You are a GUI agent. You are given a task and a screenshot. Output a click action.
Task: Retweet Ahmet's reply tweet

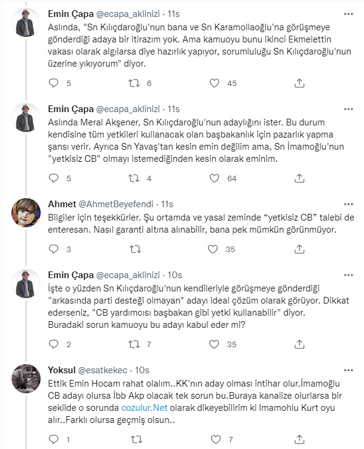click(135, 249)
